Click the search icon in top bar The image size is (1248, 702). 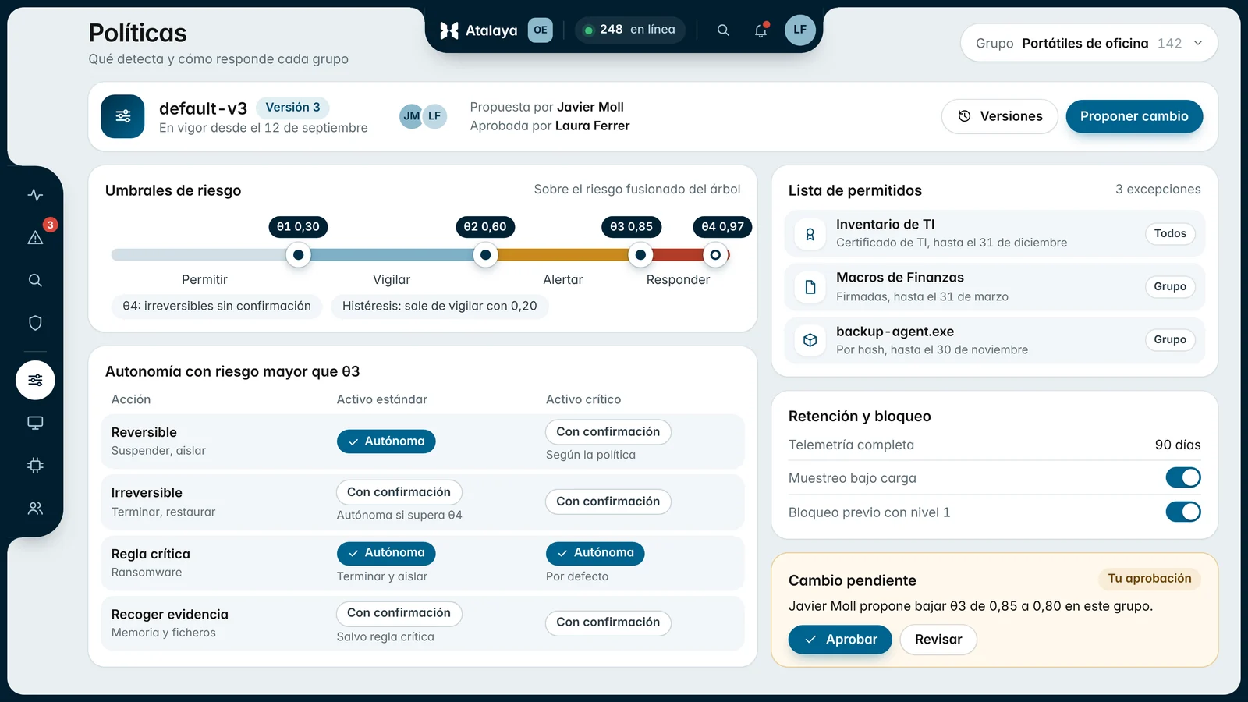(x=723, y=30)
